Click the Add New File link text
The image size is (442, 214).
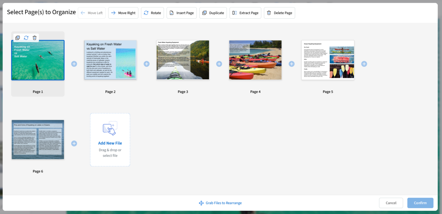click(x=110, y=143)
